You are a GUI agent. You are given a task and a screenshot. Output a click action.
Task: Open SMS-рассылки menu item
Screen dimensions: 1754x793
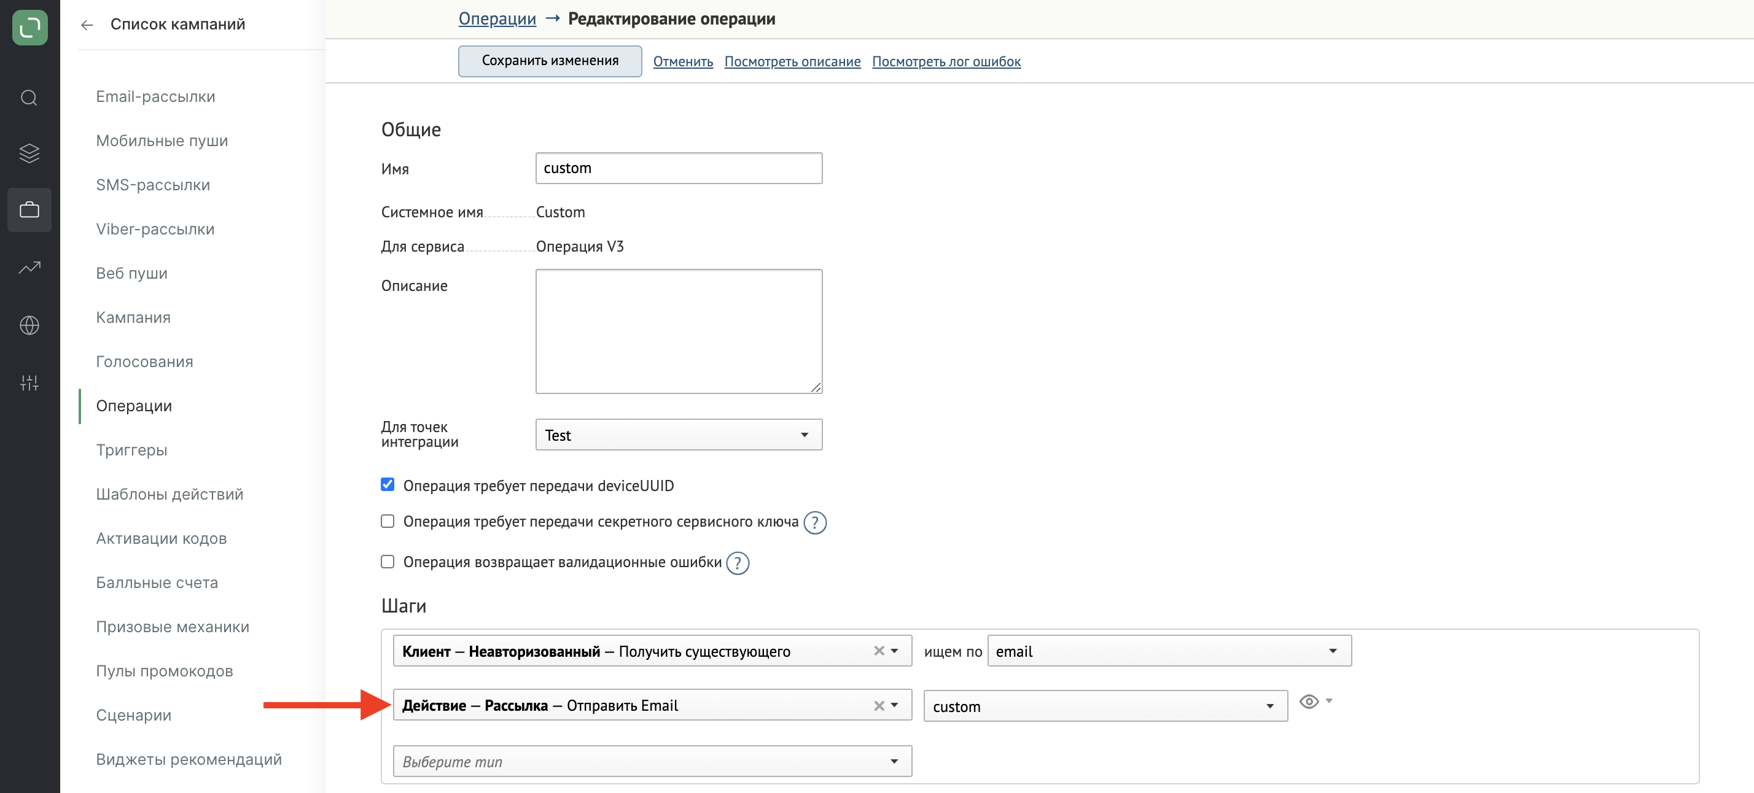(153, 185)
